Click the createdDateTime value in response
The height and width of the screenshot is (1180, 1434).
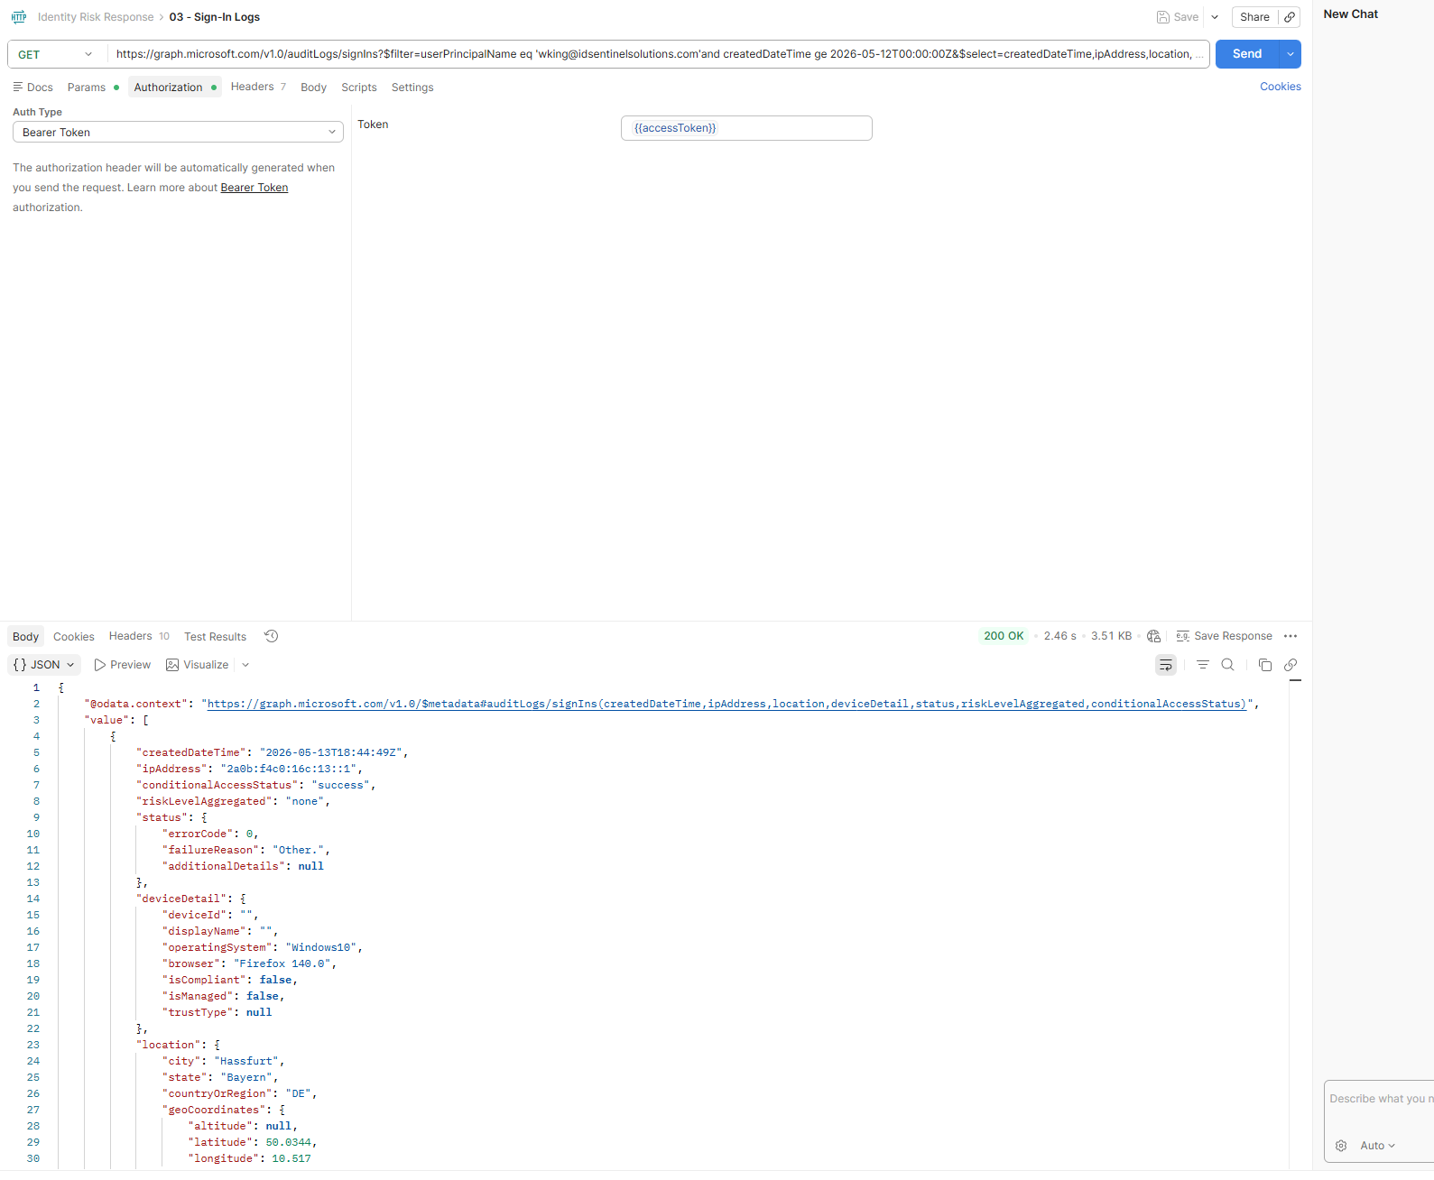click(x=331, y=752)
